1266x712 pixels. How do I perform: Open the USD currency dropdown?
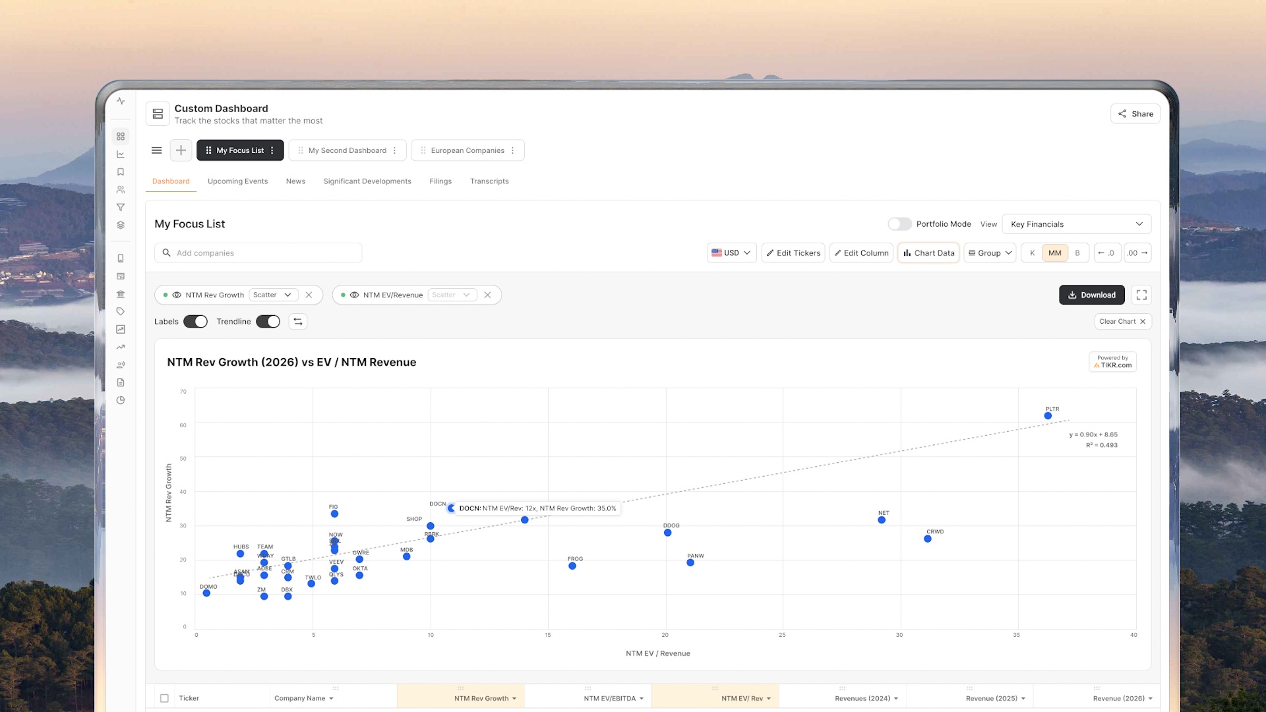tap(731, 253)
